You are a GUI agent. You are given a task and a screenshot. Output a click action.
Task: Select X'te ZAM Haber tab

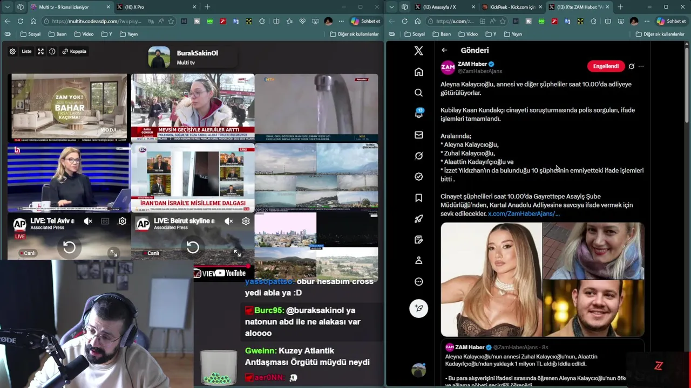point(579,7)
